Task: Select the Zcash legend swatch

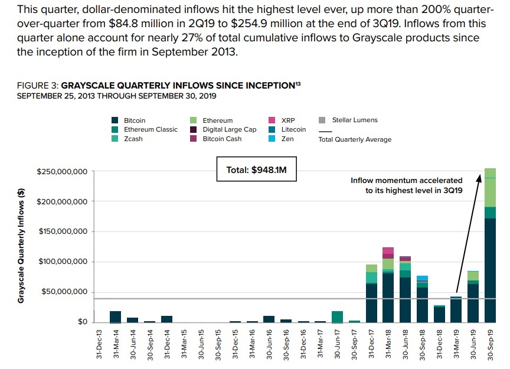Action: click(113, 139)
